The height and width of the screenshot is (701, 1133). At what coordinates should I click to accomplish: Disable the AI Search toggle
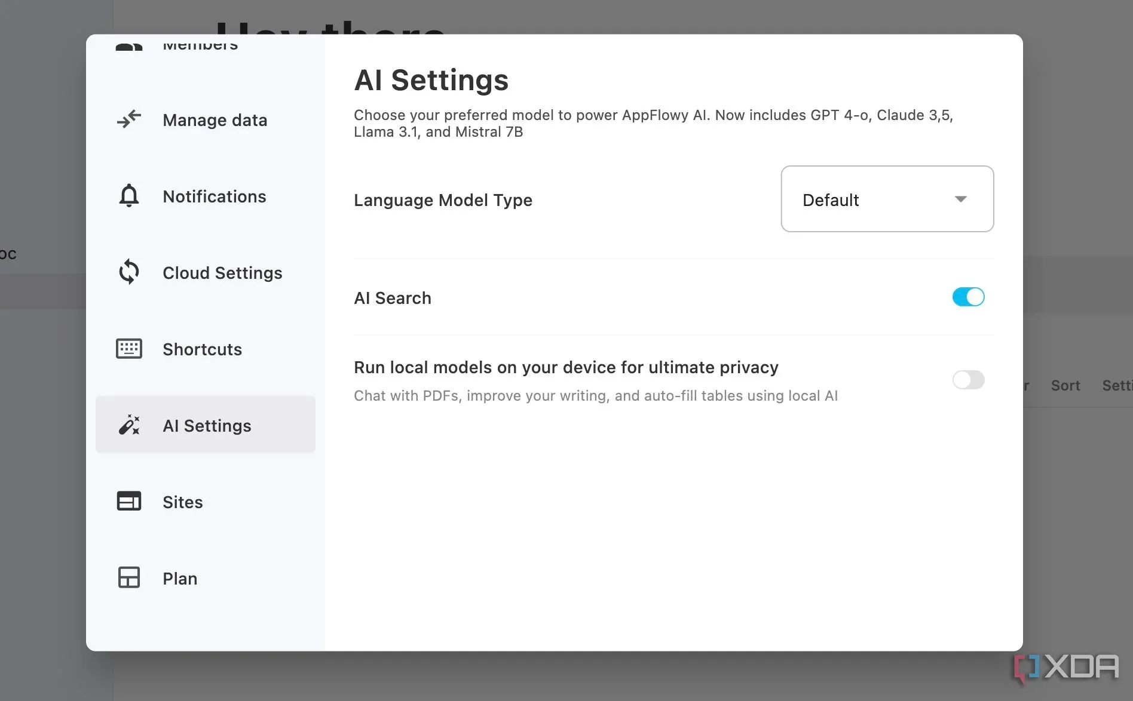point(968,297)
